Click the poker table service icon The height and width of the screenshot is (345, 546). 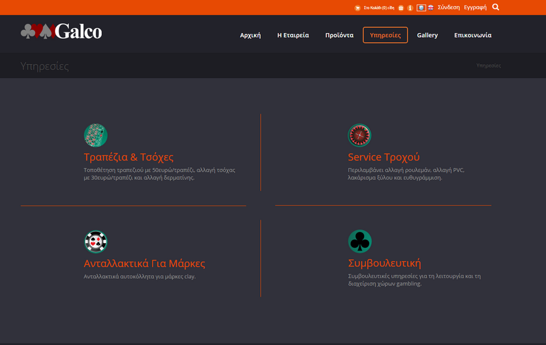point(95,135)
